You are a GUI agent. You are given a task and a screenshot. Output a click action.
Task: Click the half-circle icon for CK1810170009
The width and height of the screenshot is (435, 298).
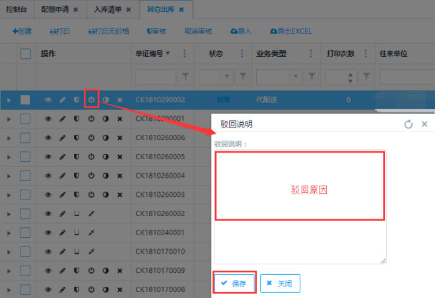pos(106,270)
